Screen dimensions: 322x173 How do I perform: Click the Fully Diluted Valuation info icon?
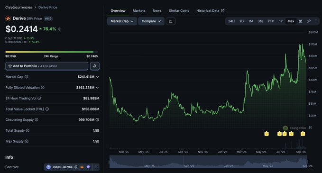[x=43, y=87]
